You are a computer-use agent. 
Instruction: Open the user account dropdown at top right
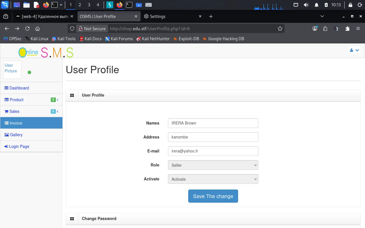pos(354,50)
